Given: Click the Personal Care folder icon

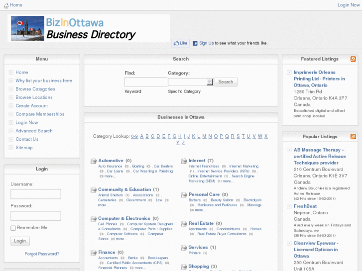Looking at the screenshot, I should 184,194.
